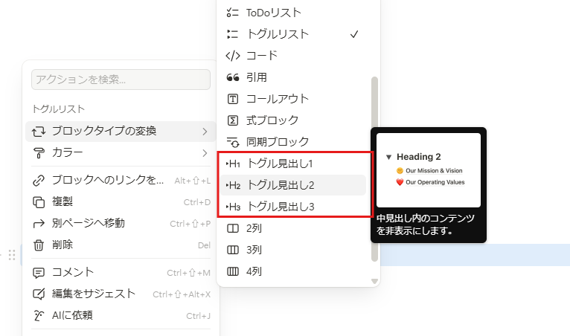Choose AIに依頼 menu entry

pos(121,315)
